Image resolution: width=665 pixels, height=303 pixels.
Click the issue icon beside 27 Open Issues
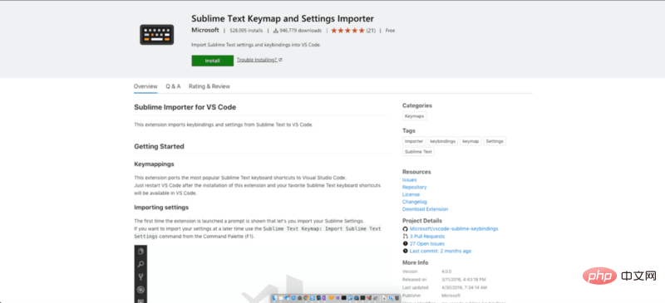(405, 244)
